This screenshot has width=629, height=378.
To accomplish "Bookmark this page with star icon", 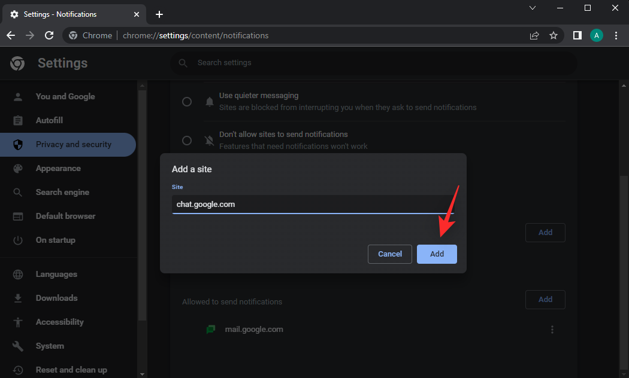I will (x=554, y=36).
